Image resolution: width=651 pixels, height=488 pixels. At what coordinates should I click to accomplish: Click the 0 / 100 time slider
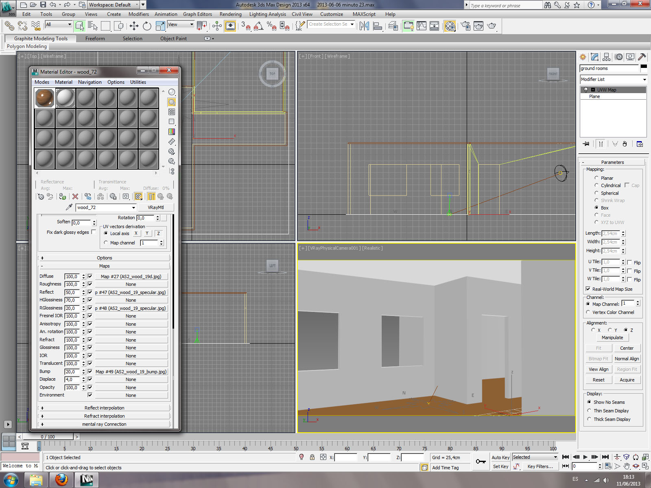click(48, 437)
